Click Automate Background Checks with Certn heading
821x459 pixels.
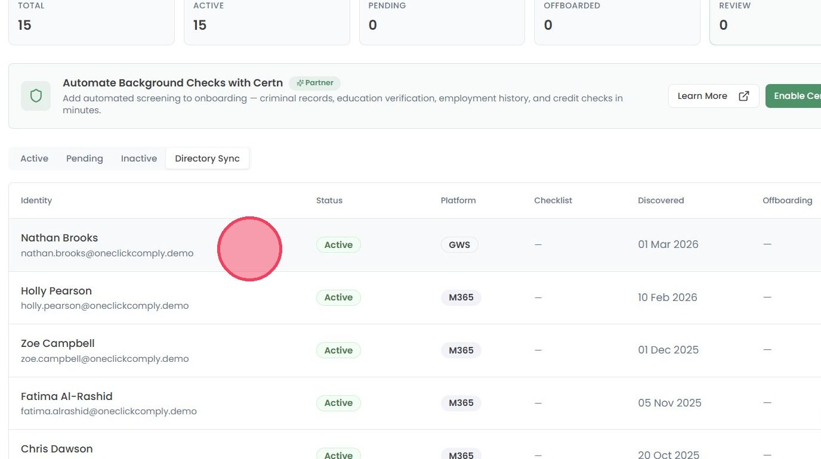tap(172, 83)
